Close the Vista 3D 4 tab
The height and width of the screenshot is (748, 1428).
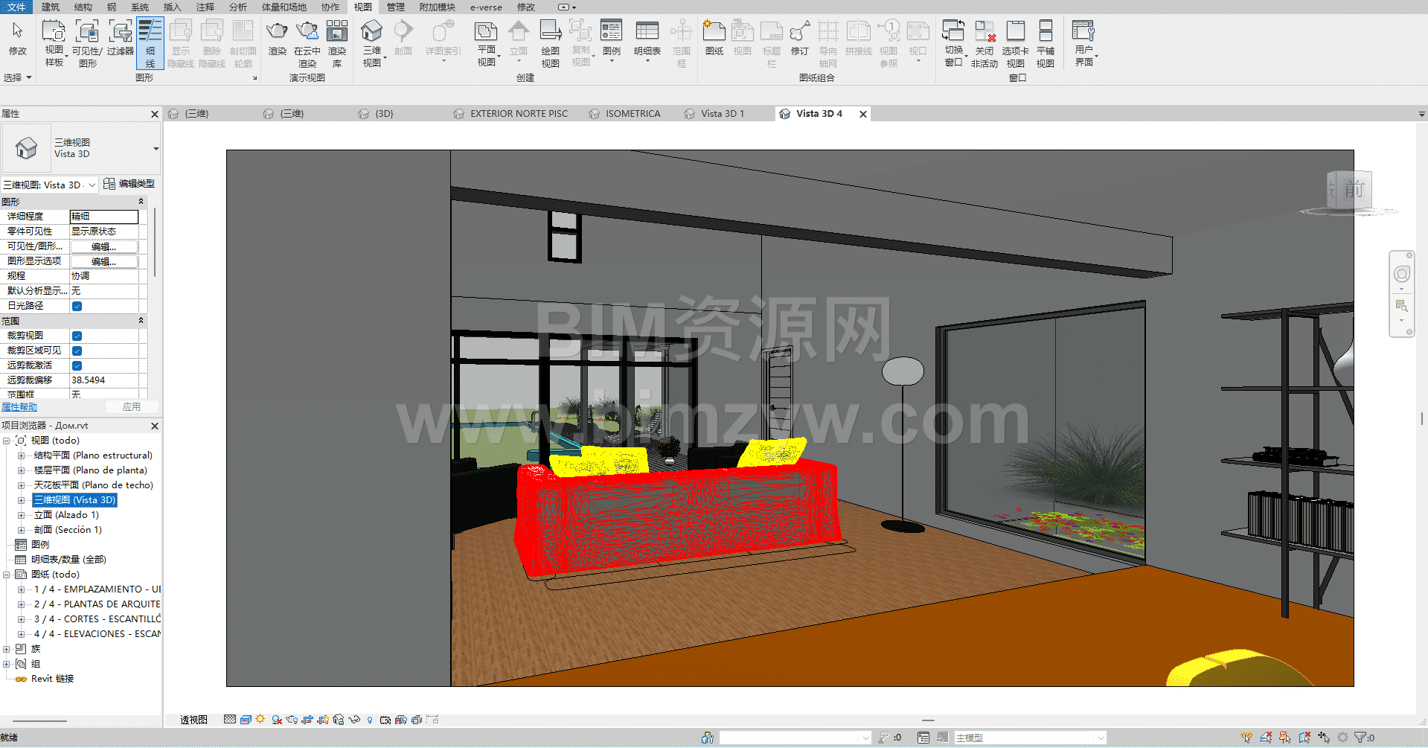point(863,114)
